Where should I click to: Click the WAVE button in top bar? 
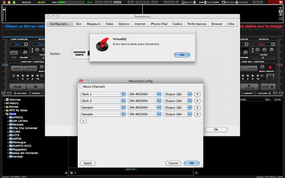118,2
